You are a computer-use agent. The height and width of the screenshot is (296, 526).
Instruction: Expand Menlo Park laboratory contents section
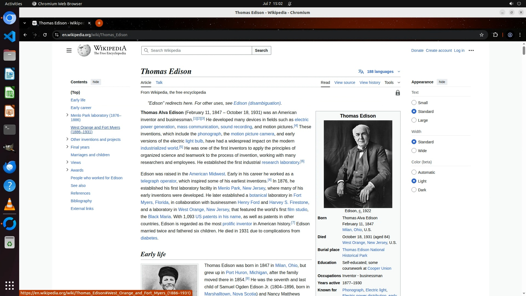tap(67, 115)
